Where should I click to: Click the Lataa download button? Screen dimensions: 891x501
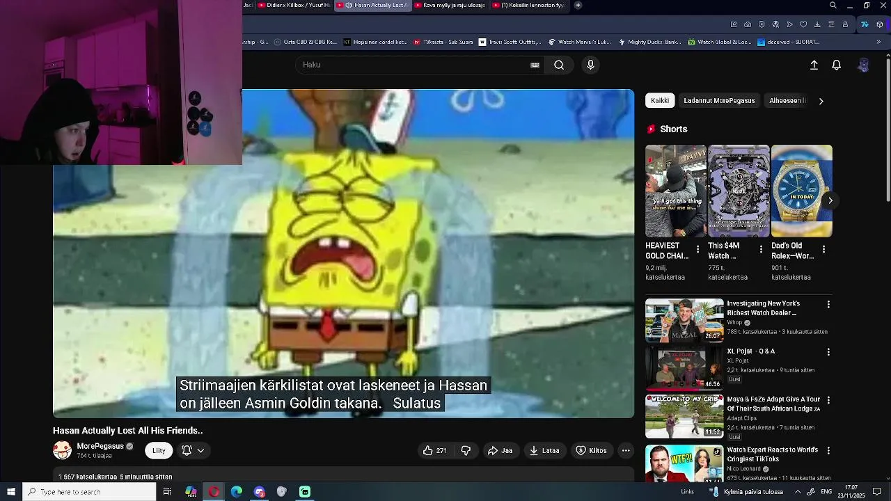(x=544, y=450)
